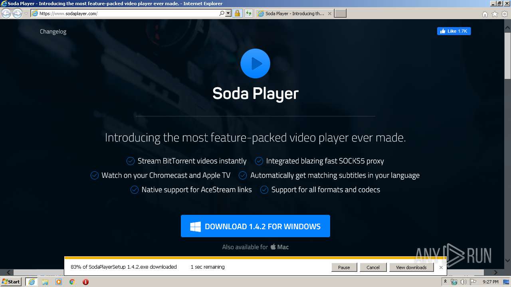Expand the address bar autocomplete dropdown
The width and height of the screenshot is (511, 287).
pos(228,13)
